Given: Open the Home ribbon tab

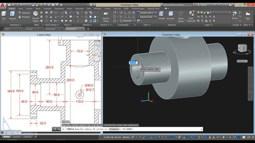Looking at the screenshot, I should 12,8.
